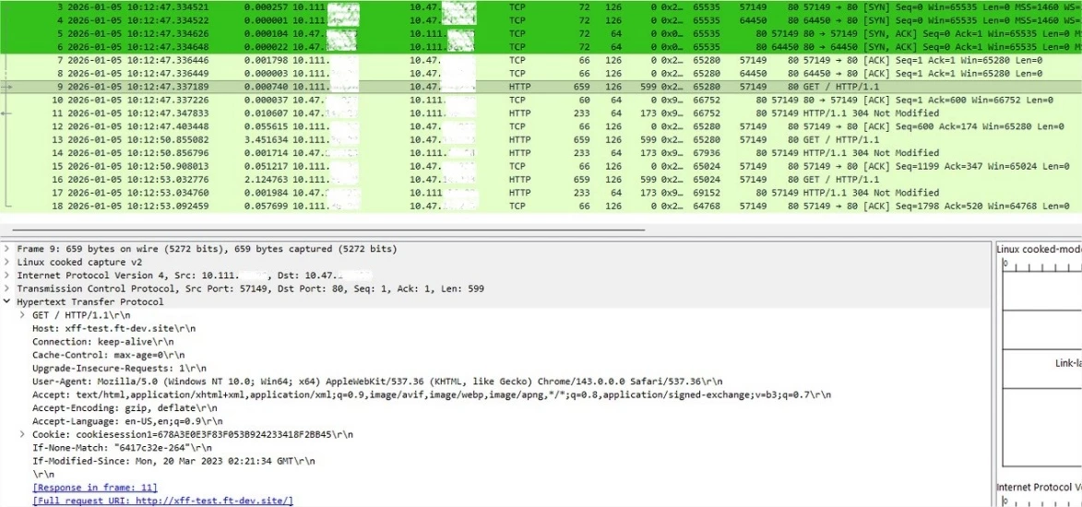1082x507 pixels.
Task: Select packet 17 304 Not Modified row
Action: pos(541,194)
